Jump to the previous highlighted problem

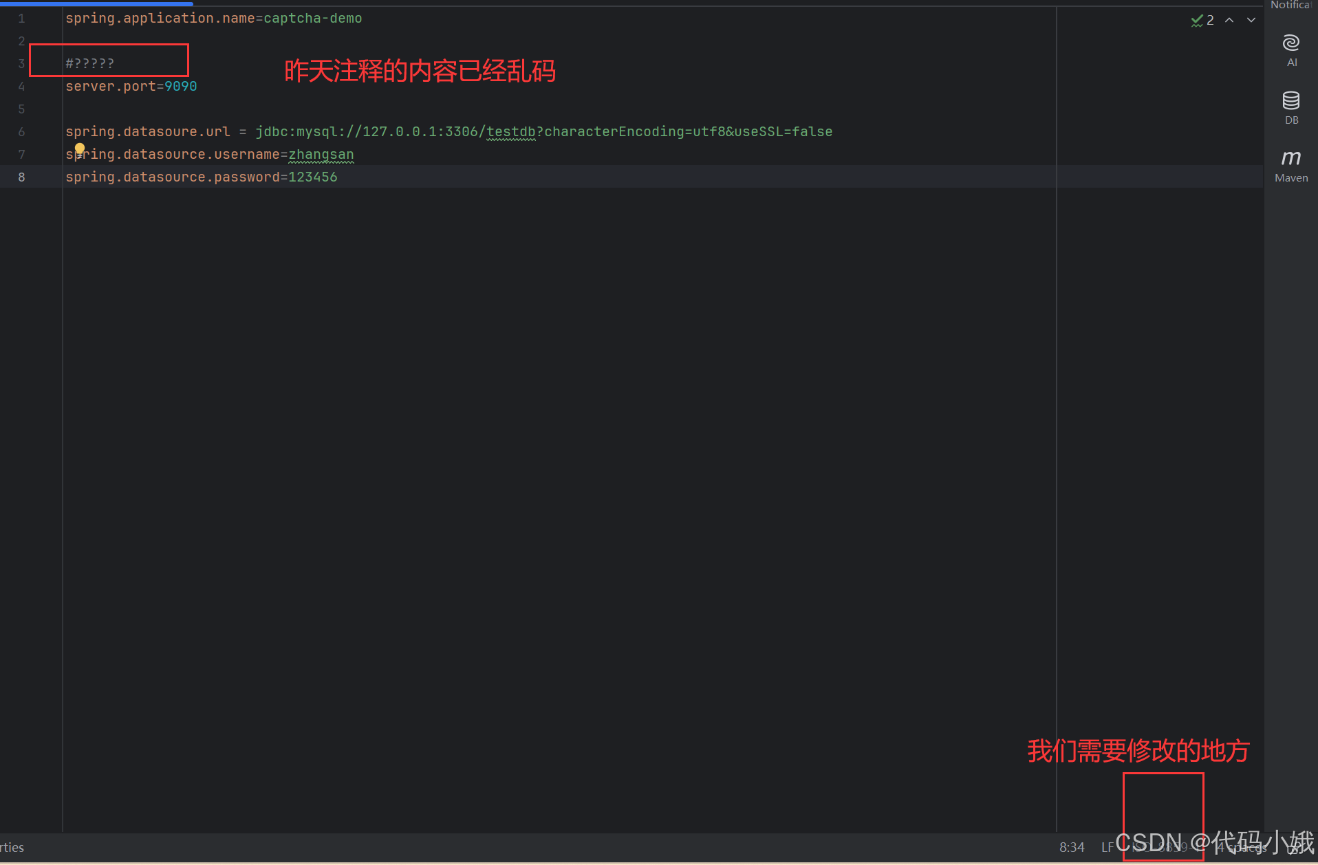(x=1229, y=20)
